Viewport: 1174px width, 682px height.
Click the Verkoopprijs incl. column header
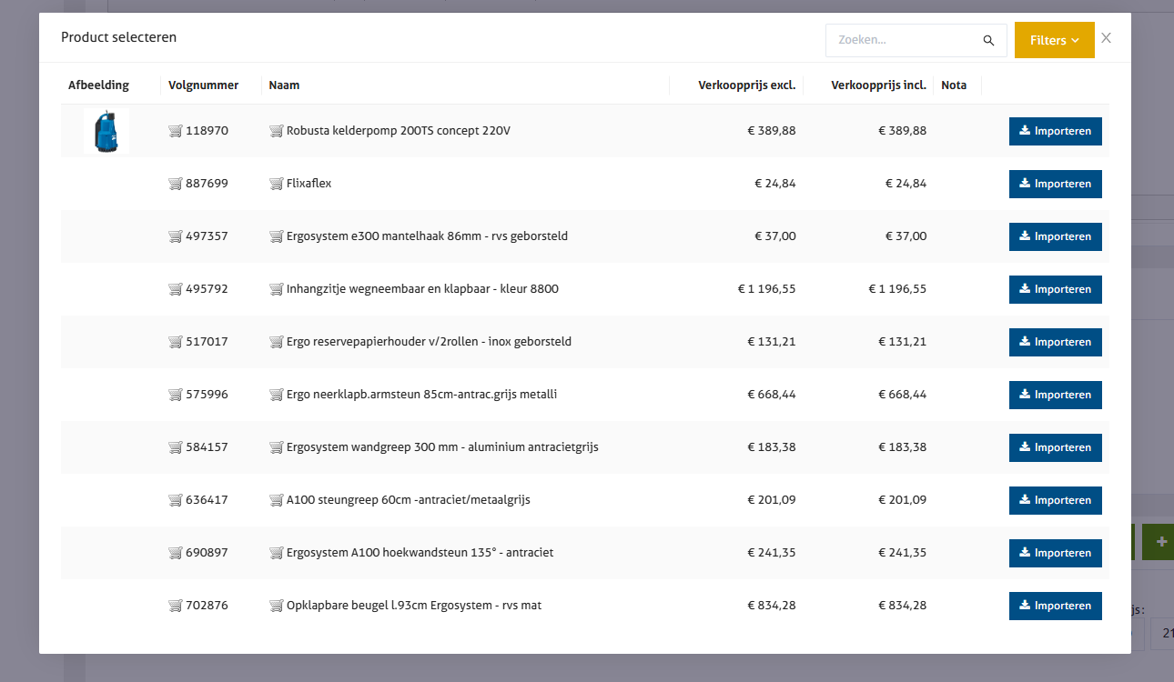pos(878,85)
